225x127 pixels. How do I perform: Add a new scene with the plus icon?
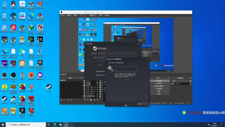pyautogui.click(x=61, y=100)
